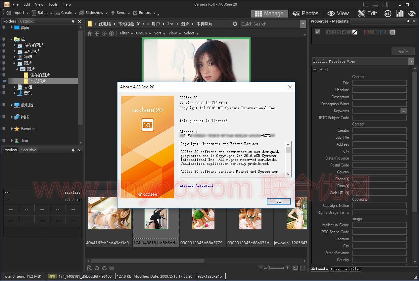Open the Dashboard bar chart icon
419x281 pixels.
pos(400,13)
